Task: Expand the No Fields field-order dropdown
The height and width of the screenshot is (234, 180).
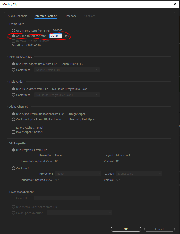Action: coord(67,95)
